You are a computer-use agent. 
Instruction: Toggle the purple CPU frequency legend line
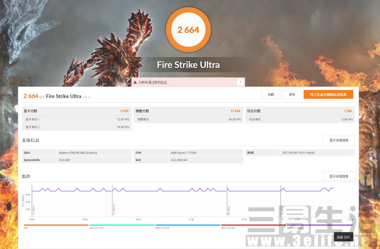[x=319, y=225]
